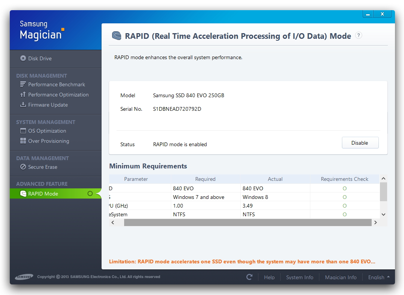The height and width of the screenshot is (295, 404).
Task: Click the OS Optimization window icon
Action: point(23,131)
